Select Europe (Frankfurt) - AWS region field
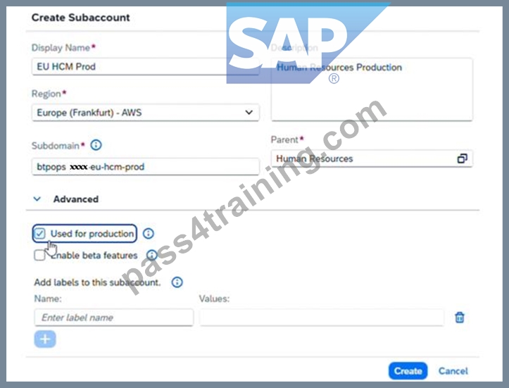 [146, 113]
